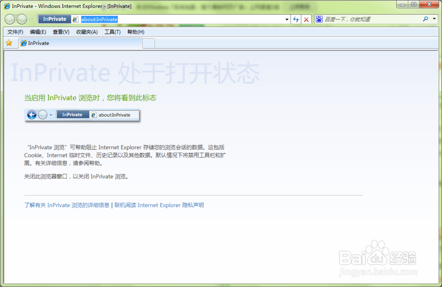Select the InPrivate tab
This screenshot has height=287, width=442.
coord(80,43)
